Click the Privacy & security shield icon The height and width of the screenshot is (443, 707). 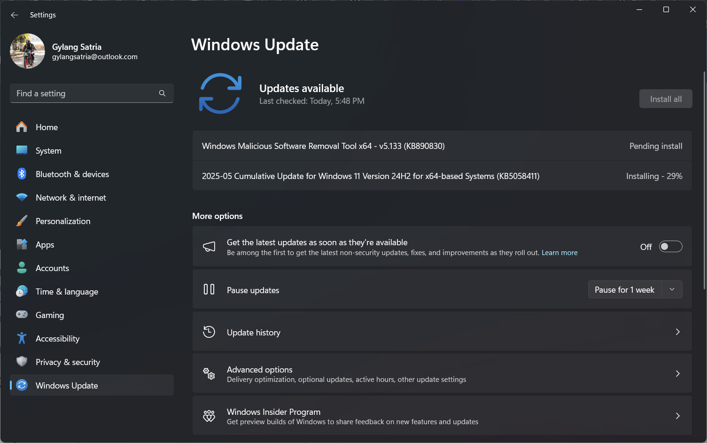[22, 362]
